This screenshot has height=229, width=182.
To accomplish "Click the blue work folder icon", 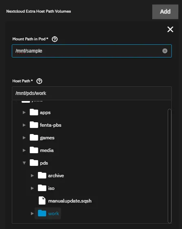I will click(42, 213).
